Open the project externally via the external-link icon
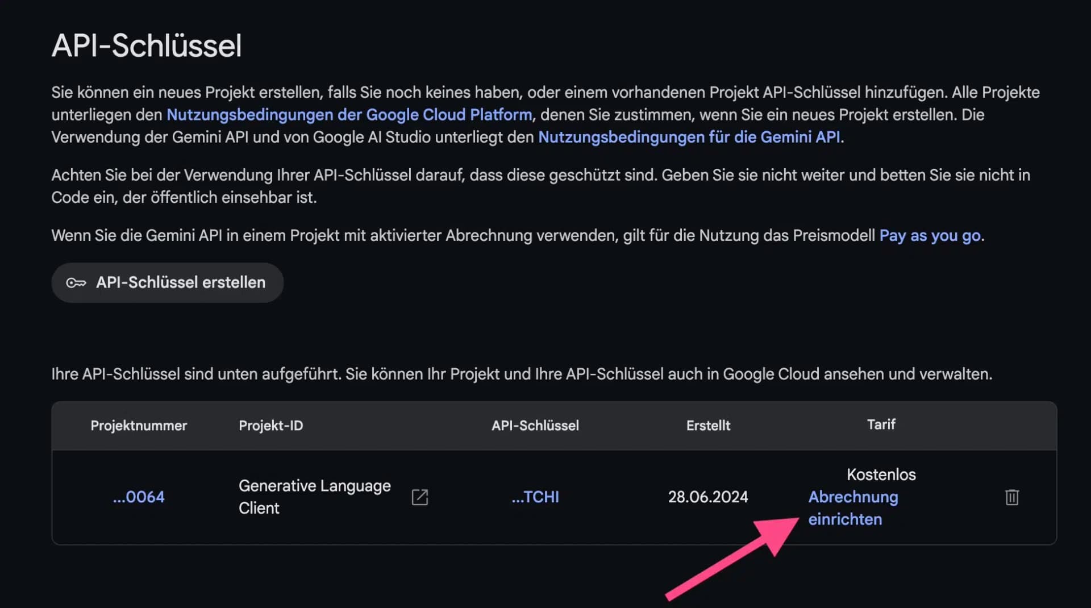 pyautogui.click(x=419, y=497)
